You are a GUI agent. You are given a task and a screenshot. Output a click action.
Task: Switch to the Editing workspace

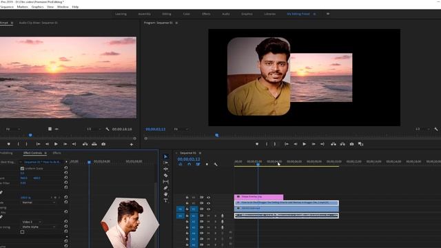click(x=167, y=14)
